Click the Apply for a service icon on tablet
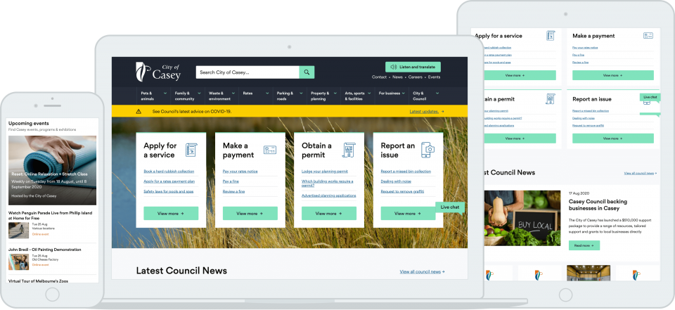Screen dimensions: 675x310 (x=551, y=36)
